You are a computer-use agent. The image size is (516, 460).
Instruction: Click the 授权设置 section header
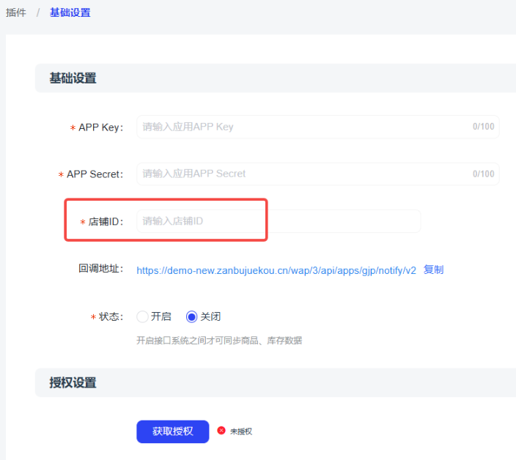click(x=73, y=382)
